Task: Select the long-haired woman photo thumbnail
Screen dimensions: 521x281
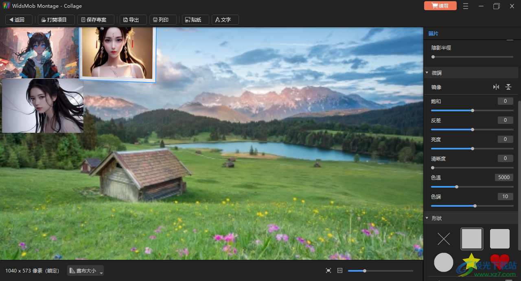Action: tap(43, 106)
